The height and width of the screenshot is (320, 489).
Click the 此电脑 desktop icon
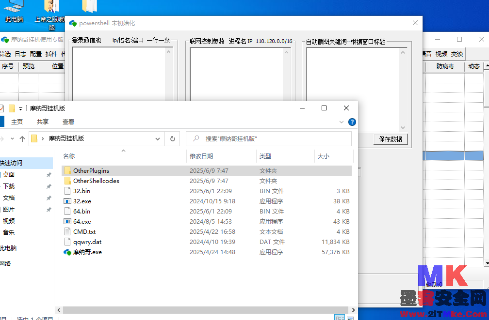click(x=14, y=11)
